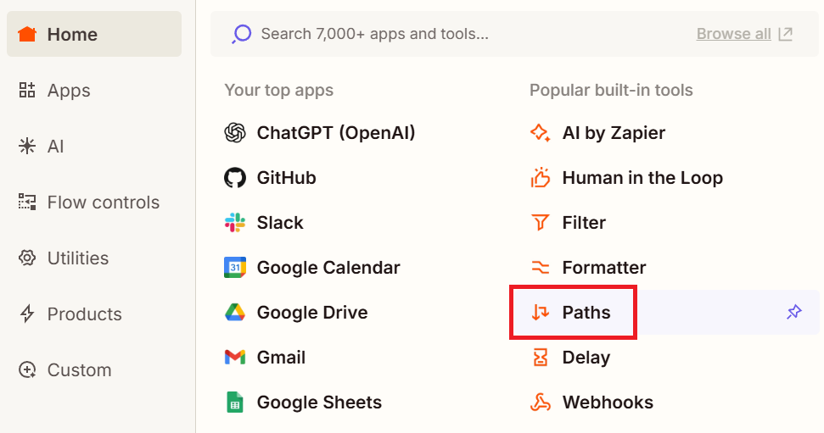Click the Delay hourglass icon
824x433 pixels.
541,358
